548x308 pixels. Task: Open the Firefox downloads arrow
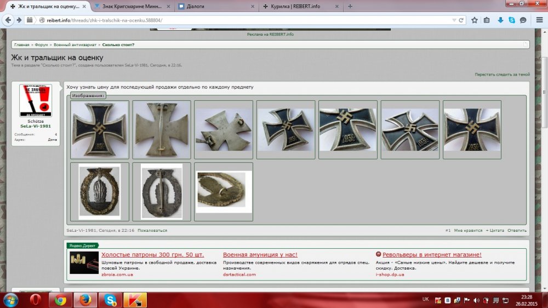click(x=500, y=20)
